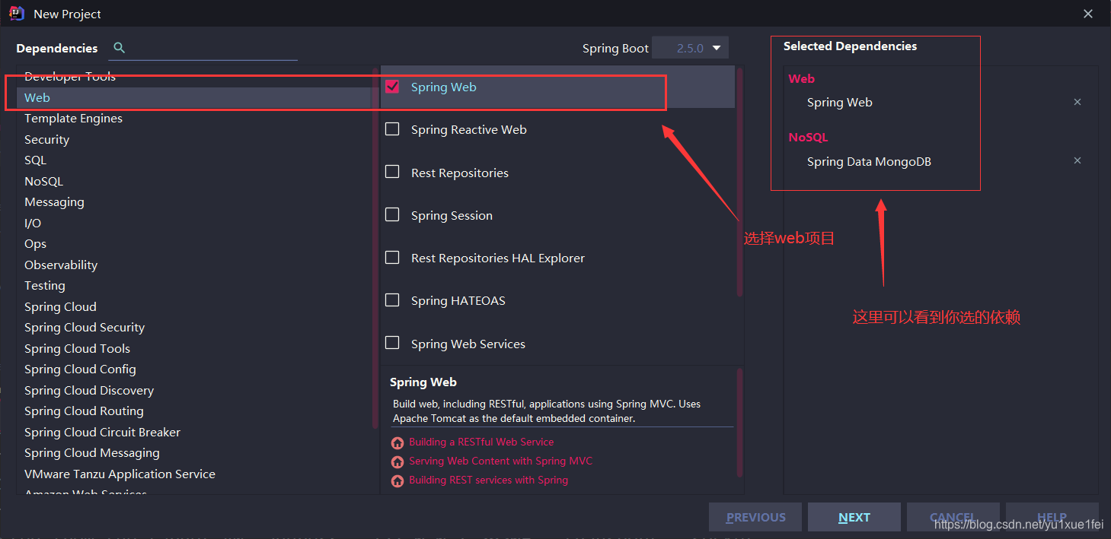
Task: Tick the Spring Web Services checkbox
Action: point(392,343)
